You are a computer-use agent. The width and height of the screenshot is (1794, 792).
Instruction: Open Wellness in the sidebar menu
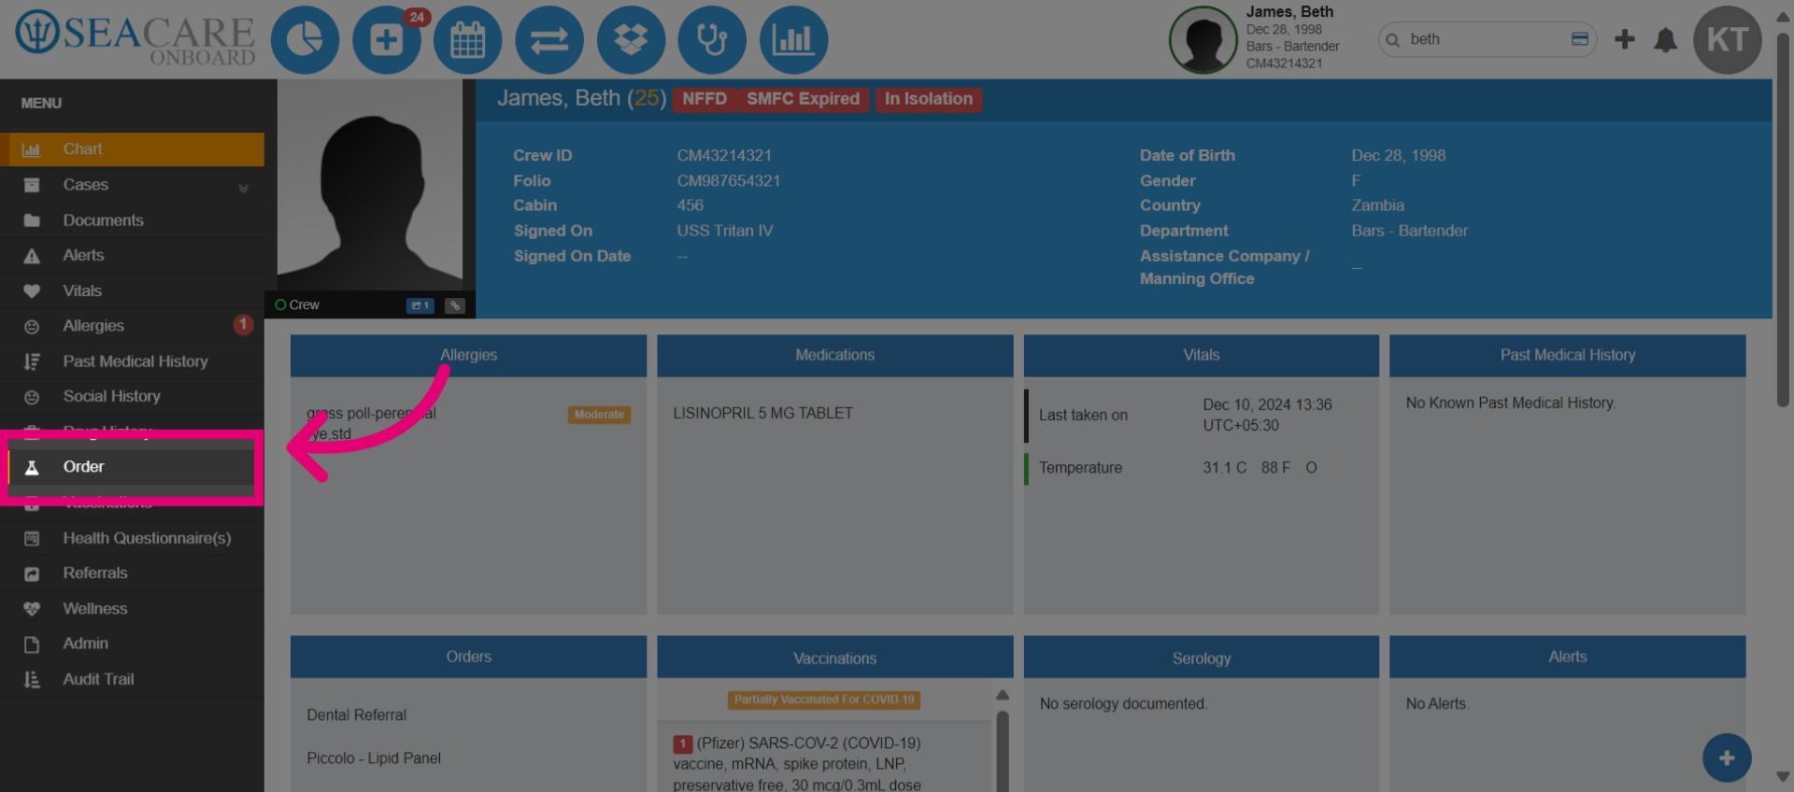[132, 608]
